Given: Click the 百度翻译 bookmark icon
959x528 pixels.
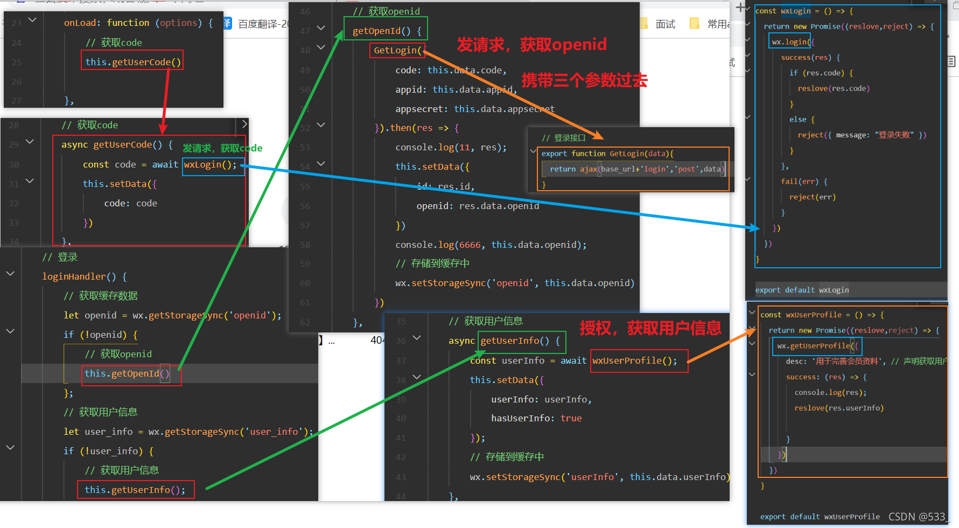Looking at the screenshot, I should pyautogui.click(x=228, y=24).
